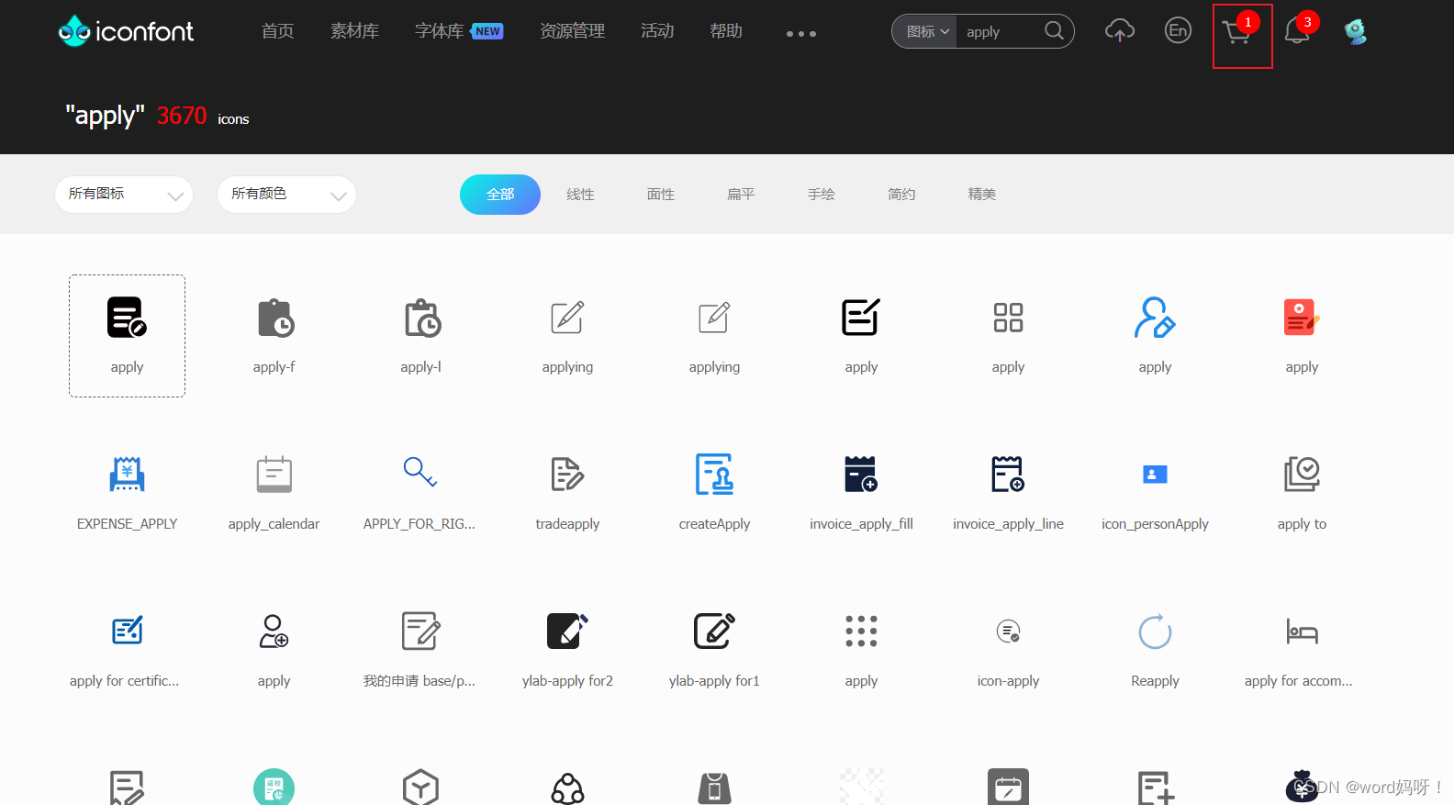This screenshot has width=1454, height=805.
Task: Open the 资源管理 menu
Action: click(x=572, y=31)
